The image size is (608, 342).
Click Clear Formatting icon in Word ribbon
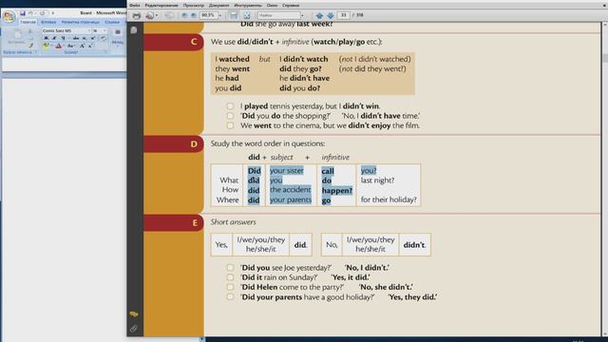click(x=103, y=38)
